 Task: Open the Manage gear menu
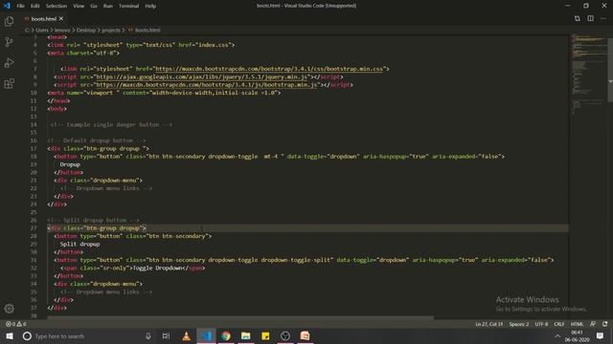[9, 309]
